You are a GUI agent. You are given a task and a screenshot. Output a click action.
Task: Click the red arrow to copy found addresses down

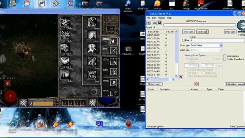181,77
